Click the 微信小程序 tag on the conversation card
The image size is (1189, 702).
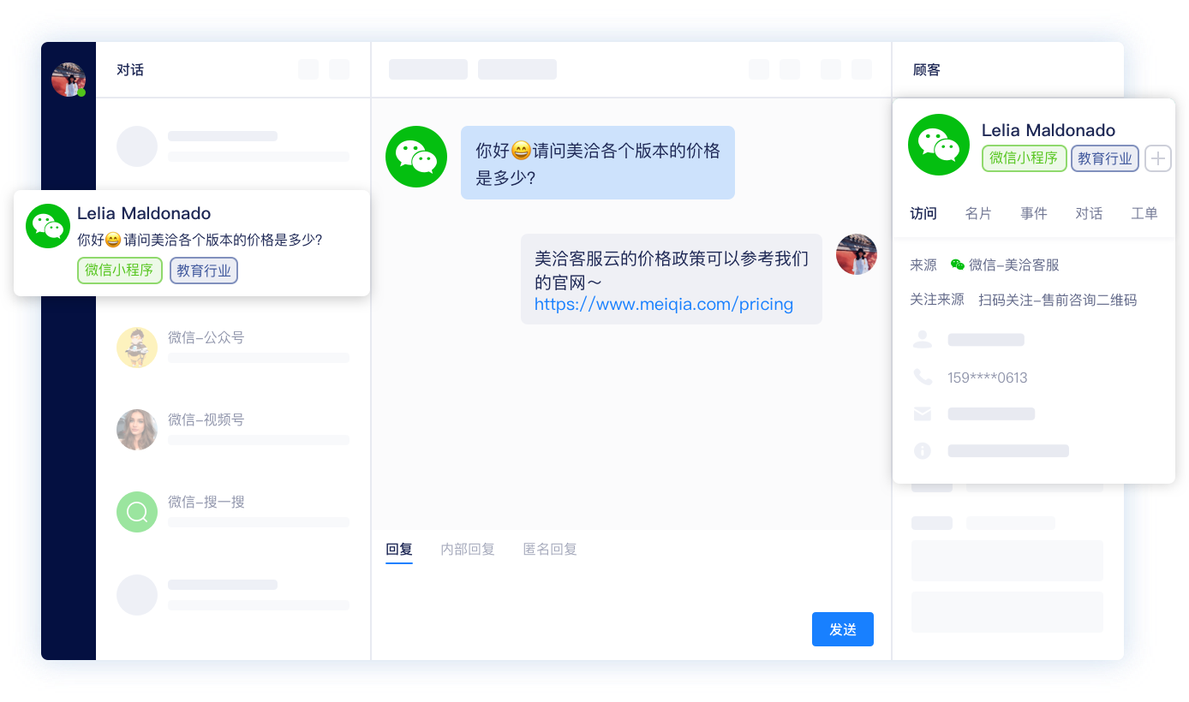120,271
